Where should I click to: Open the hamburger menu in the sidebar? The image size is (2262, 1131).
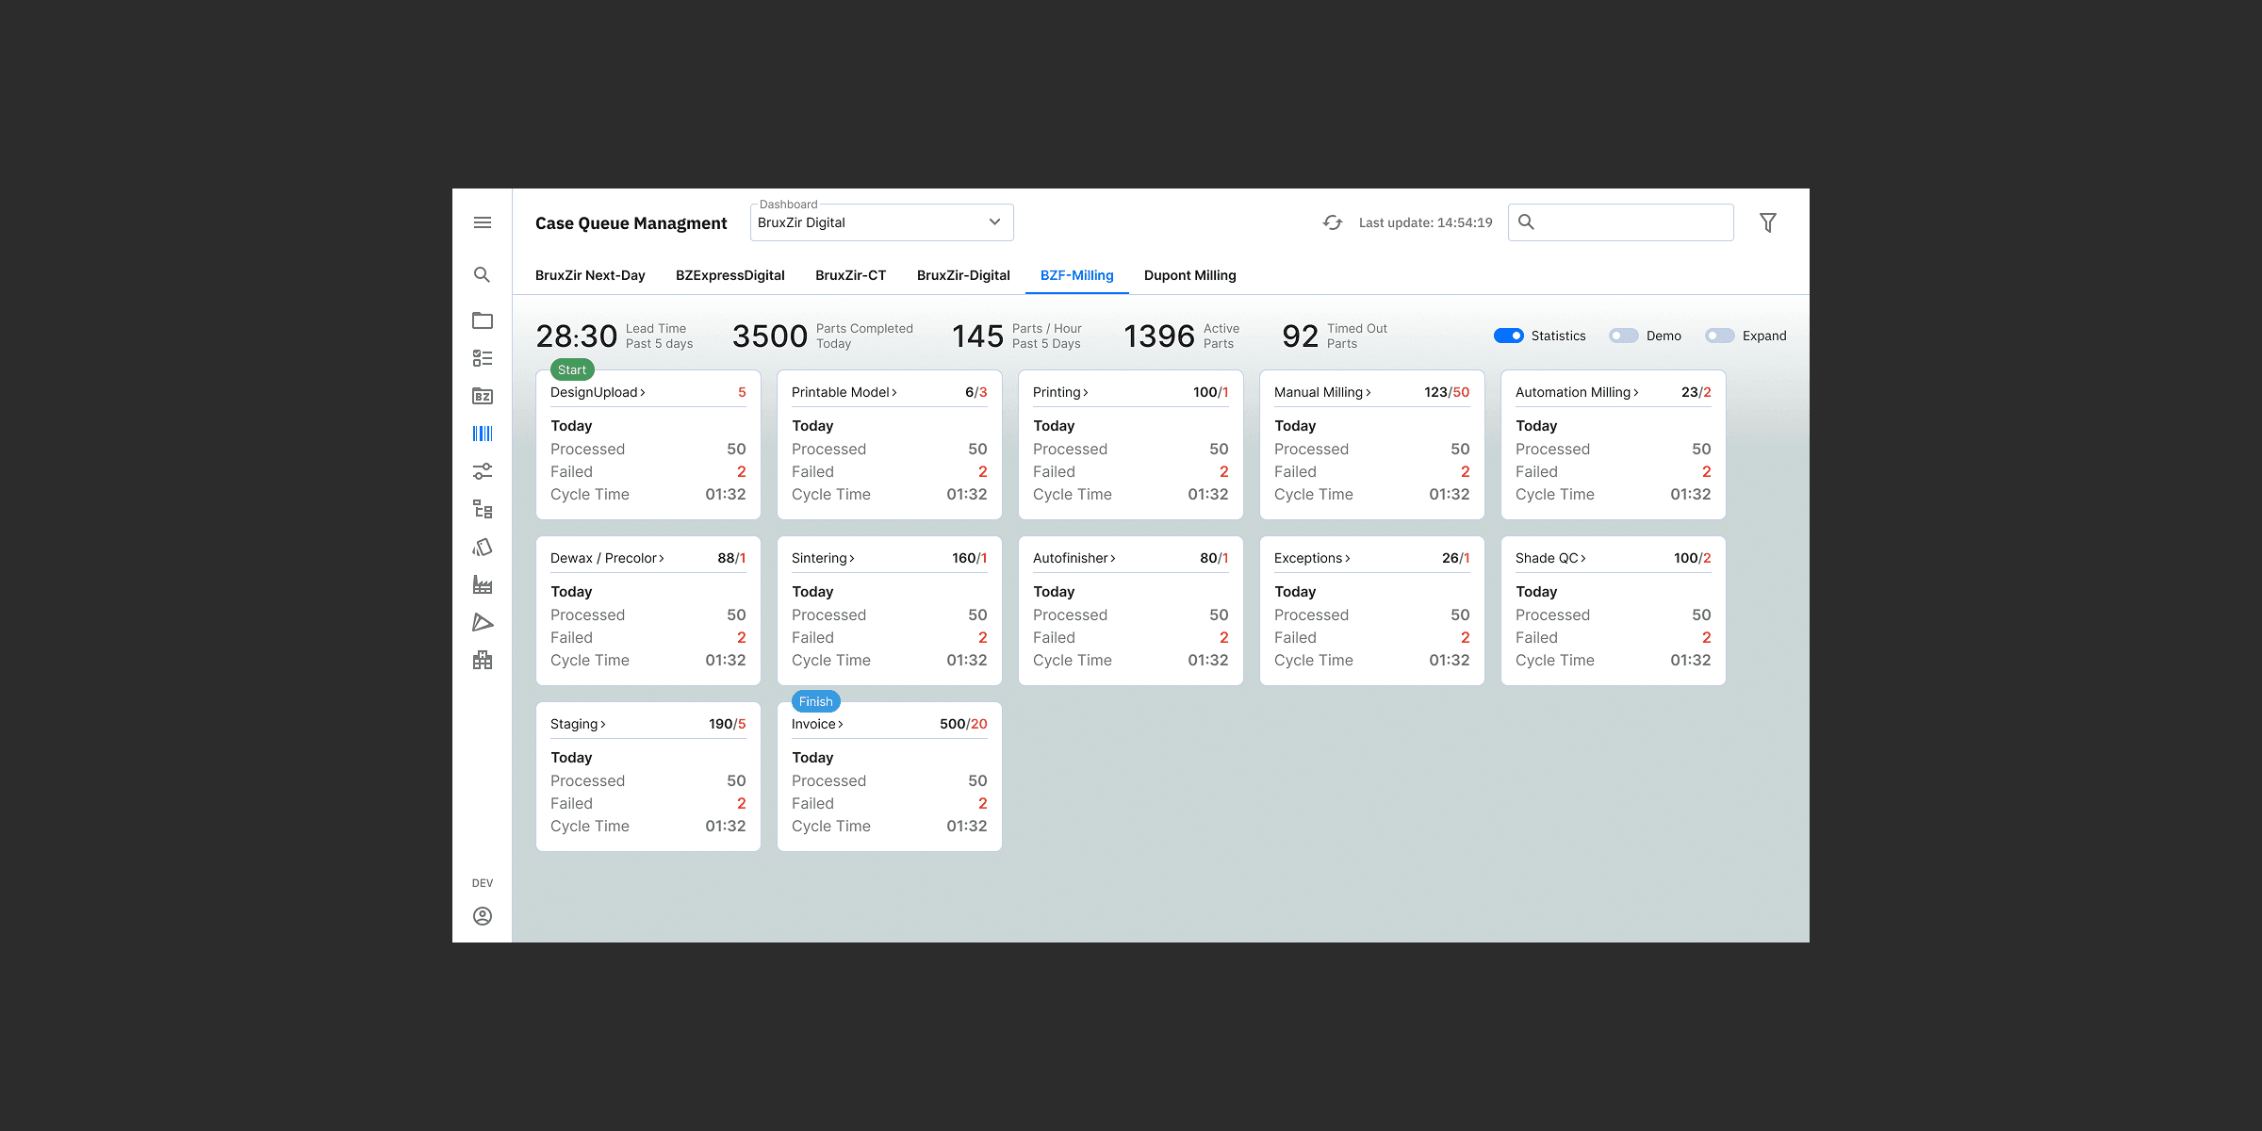pos(482,222)
